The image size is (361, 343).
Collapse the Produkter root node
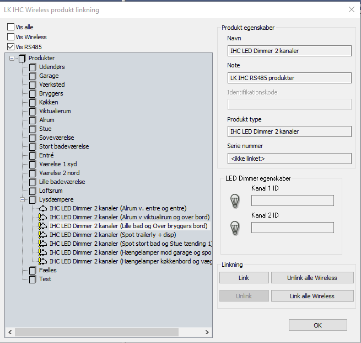coord(12,58)
